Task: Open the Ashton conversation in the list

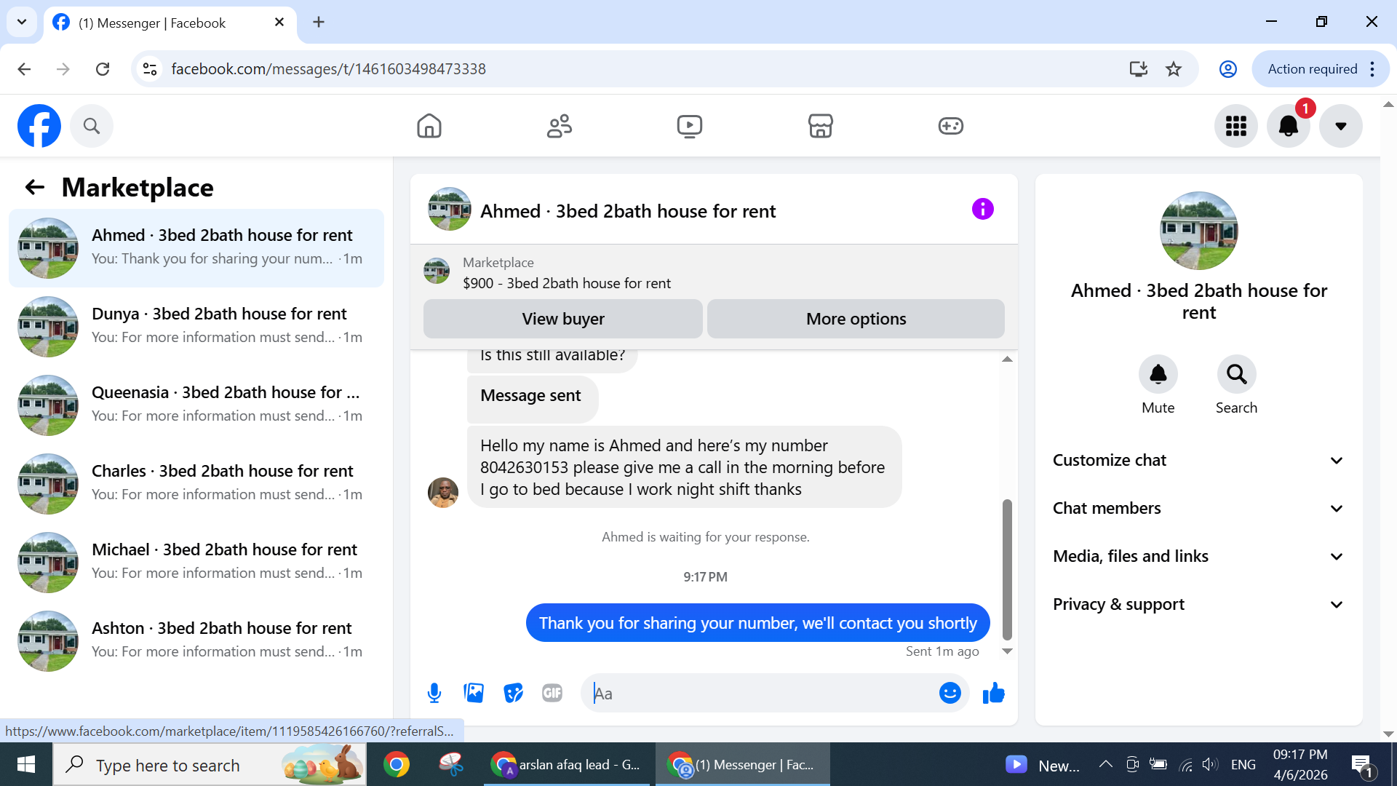Action: tap(196, 640)
